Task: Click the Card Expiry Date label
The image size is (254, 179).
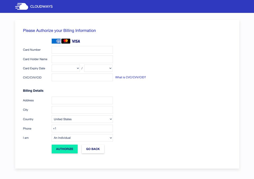Action: coord(34,68)
